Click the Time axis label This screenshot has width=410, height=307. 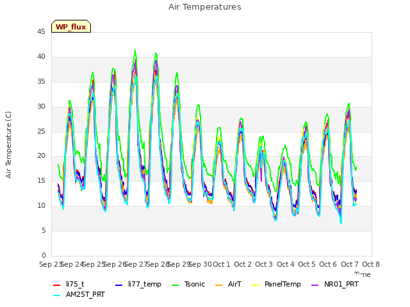363,274
